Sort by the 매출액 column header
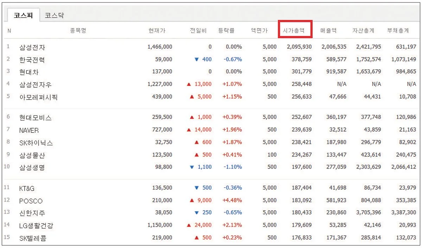This screenshot has height=249, width=422. pos(328,31)
